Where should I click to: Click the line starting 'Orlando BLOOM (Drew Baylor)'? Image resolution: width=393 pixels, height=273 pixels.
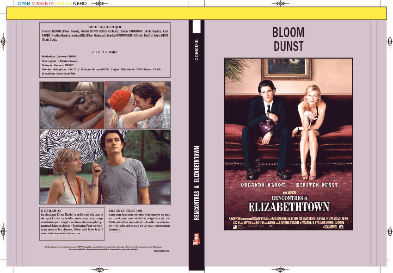tap(105, 31)
